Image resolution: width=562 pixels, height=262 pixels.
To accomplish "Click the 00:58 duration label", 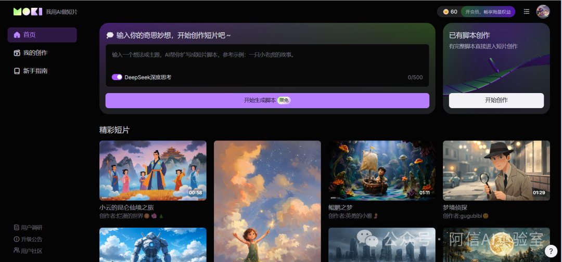I will tap(195, 192).
